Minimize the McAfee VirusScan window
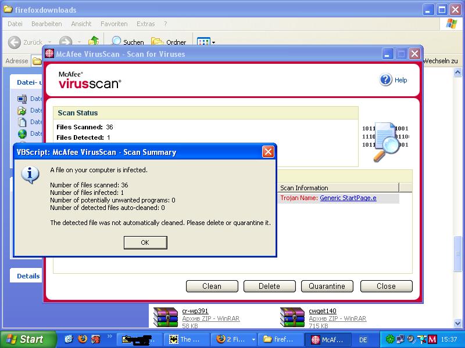This screenshot has width=465, height=348. 387,54
